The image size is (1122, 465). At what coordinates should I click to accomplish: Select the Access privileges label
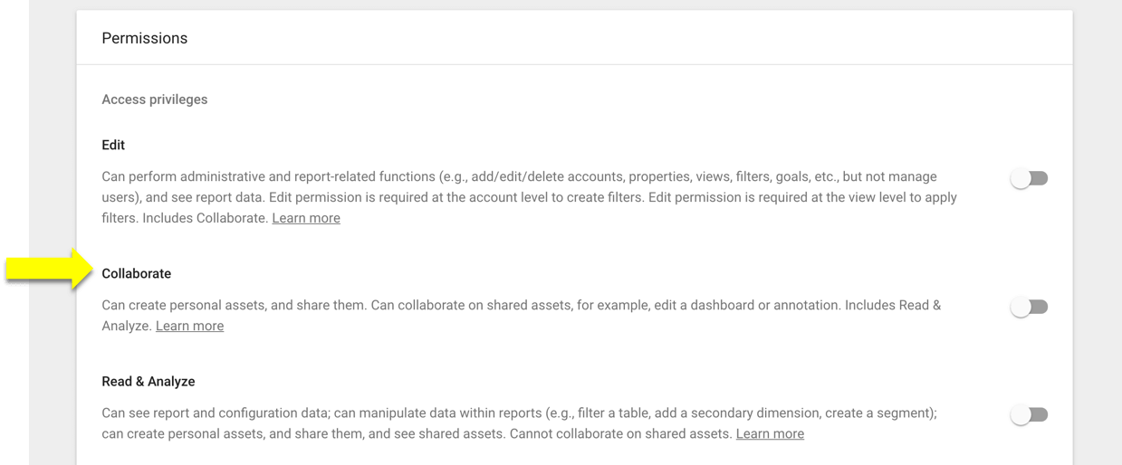pos(155,100)
